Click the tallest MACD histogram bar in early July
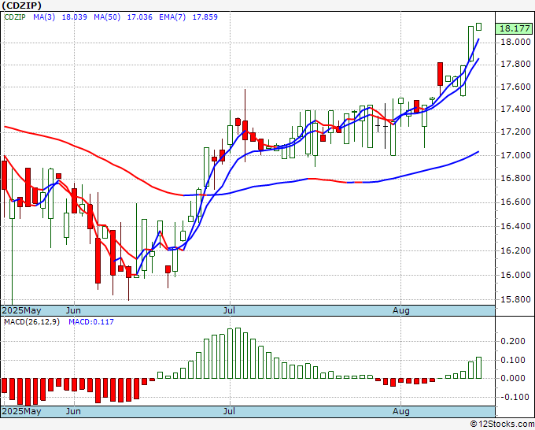This screenshot has width=535, height=430. (238, 353)
